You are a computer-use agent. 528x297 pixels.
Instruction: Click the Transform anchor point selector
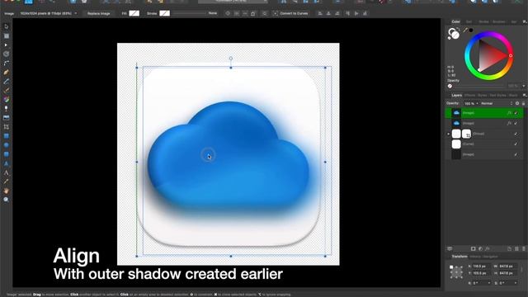[x=456, y=271]
